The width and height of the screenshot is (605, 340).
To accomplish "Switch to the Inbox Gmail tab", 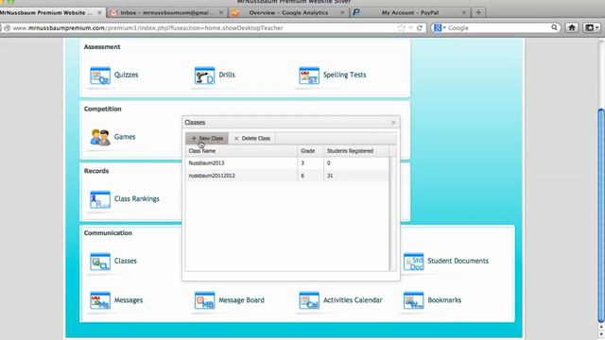I will [x=166, y=12].
